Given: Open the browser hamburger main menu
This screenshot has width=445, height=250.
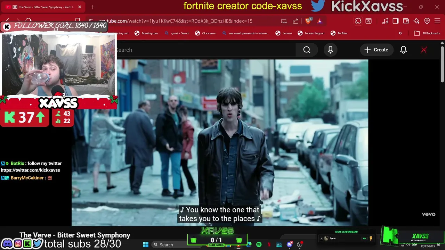Looking at the screenshot, I should point(438,21).
